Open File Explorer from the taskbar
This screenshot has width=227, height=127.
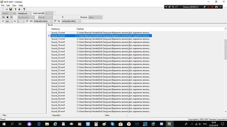[x=47, y=124]
